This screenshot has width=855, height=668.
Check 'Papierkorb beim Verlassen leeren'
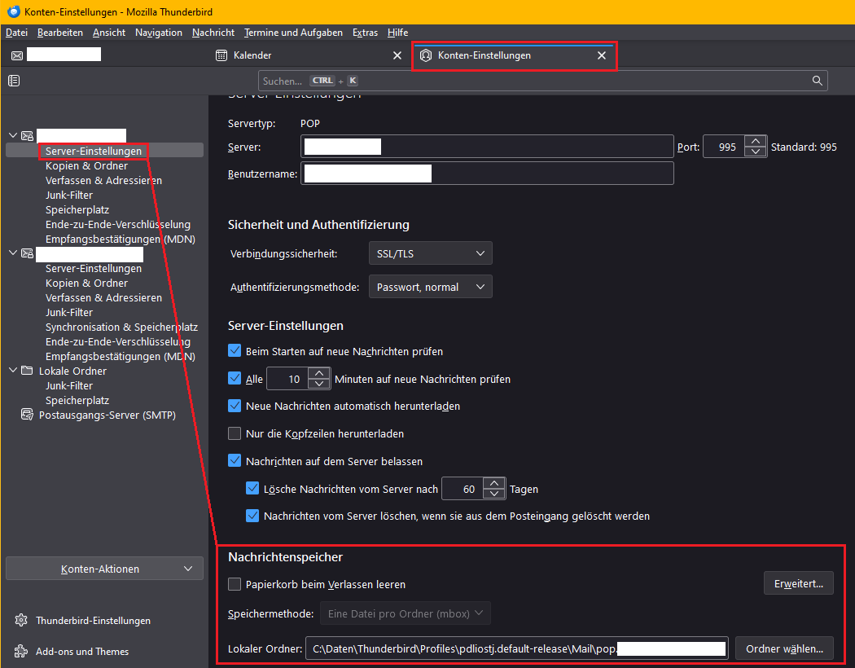click(x=235, y=584)
